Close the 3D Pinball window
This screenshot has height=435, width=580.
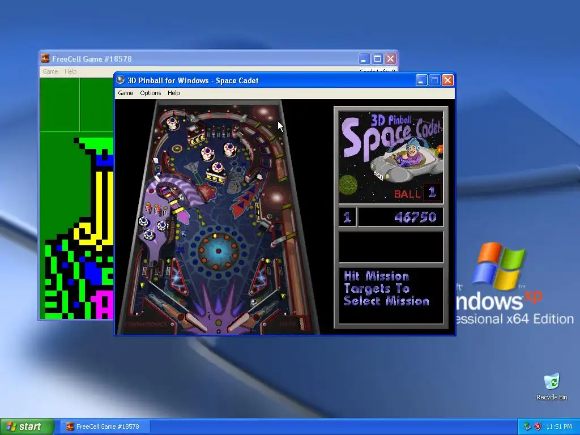point(447,80)
